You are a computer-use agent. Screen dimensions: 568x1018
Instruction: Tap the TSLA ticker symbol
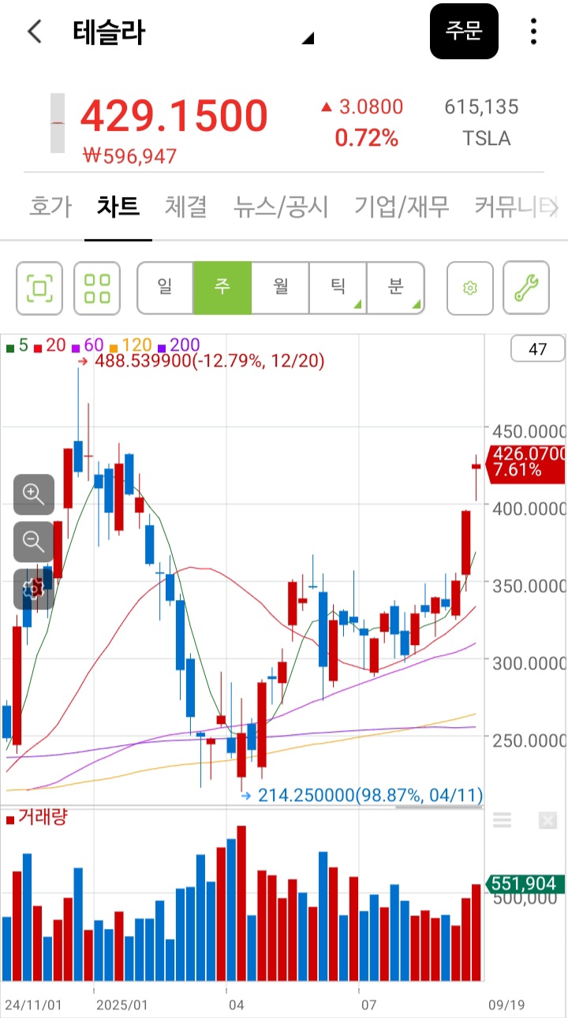487,139
